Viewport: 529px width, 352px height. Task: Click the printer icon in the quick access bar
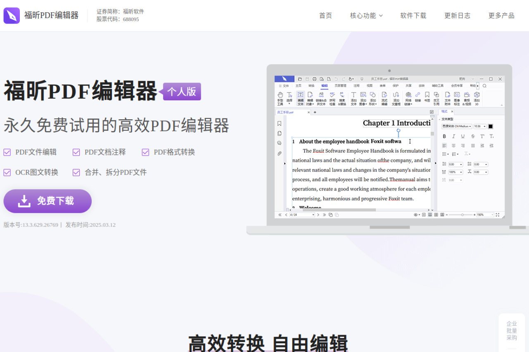pos(315,79)
